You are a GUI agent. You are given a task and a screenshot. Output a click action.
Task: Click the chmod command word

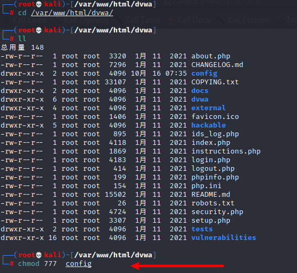29,264
